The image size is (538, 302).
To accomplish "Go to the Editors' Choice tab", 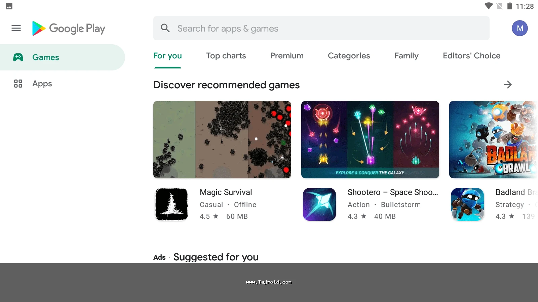I will pyautogui.click(x=471, y=56).
